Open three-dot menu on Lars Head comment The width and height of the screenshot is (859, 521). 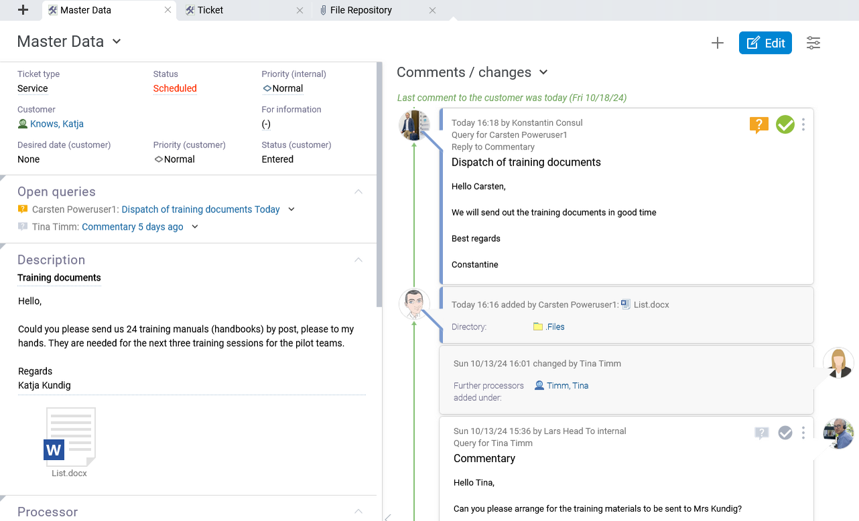[x=803, y=433]
